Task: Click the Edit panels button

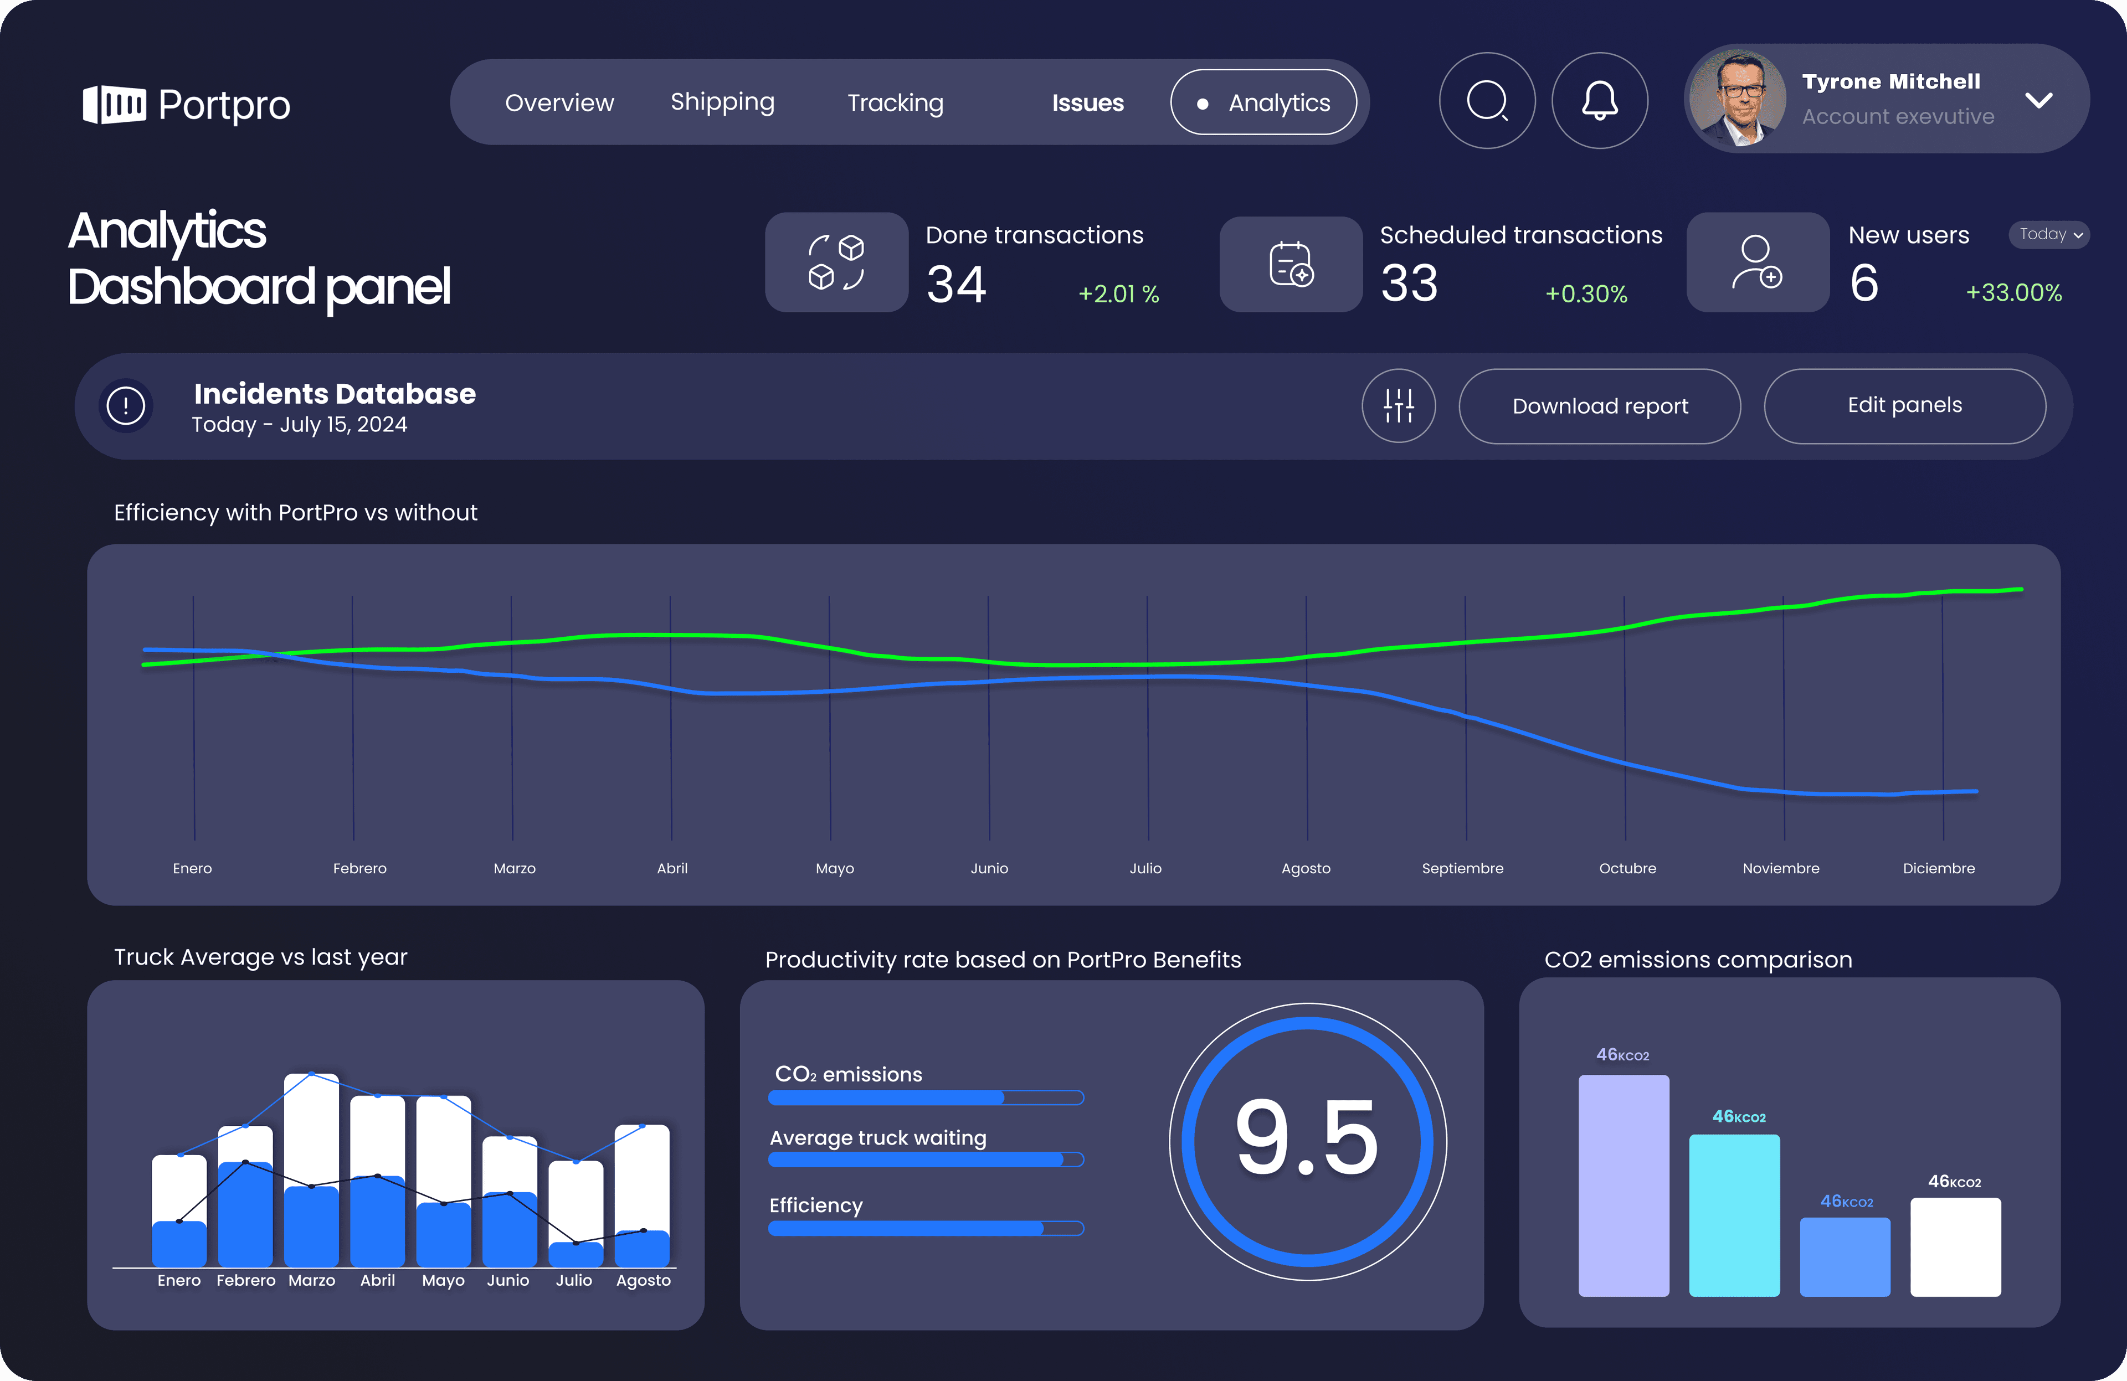Action: [x=1904, y=405]
